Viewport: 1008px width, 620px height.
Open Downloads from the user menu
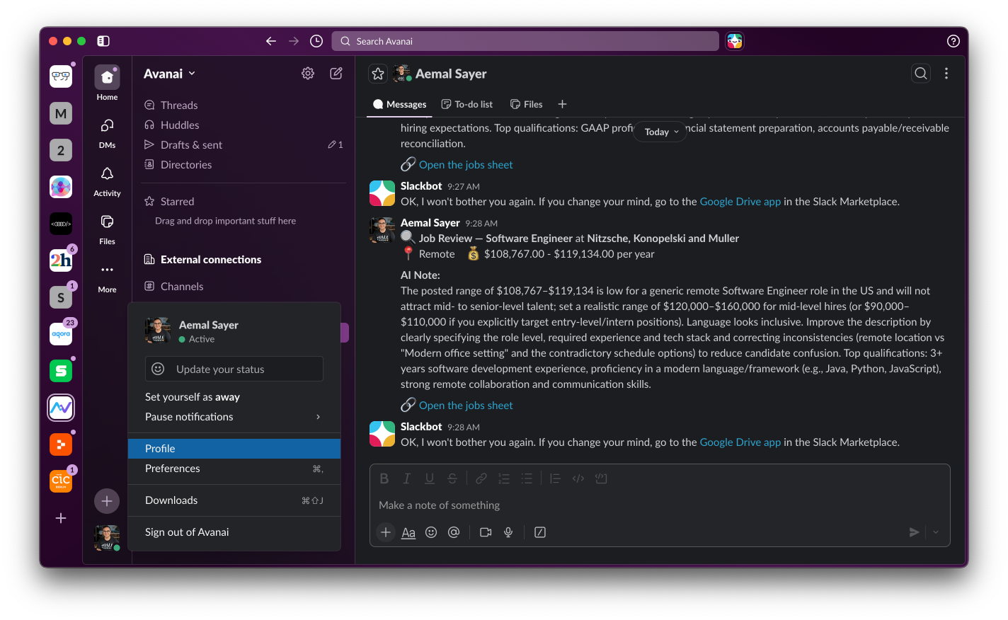(234, 500)
